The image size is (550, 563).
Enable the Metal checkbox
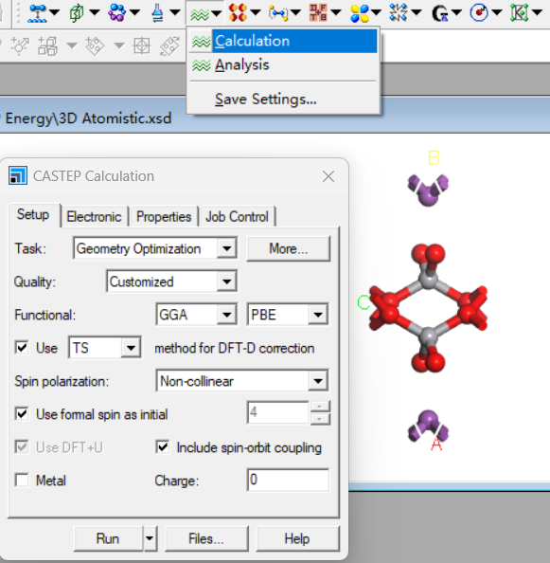(x=22, y=480)
